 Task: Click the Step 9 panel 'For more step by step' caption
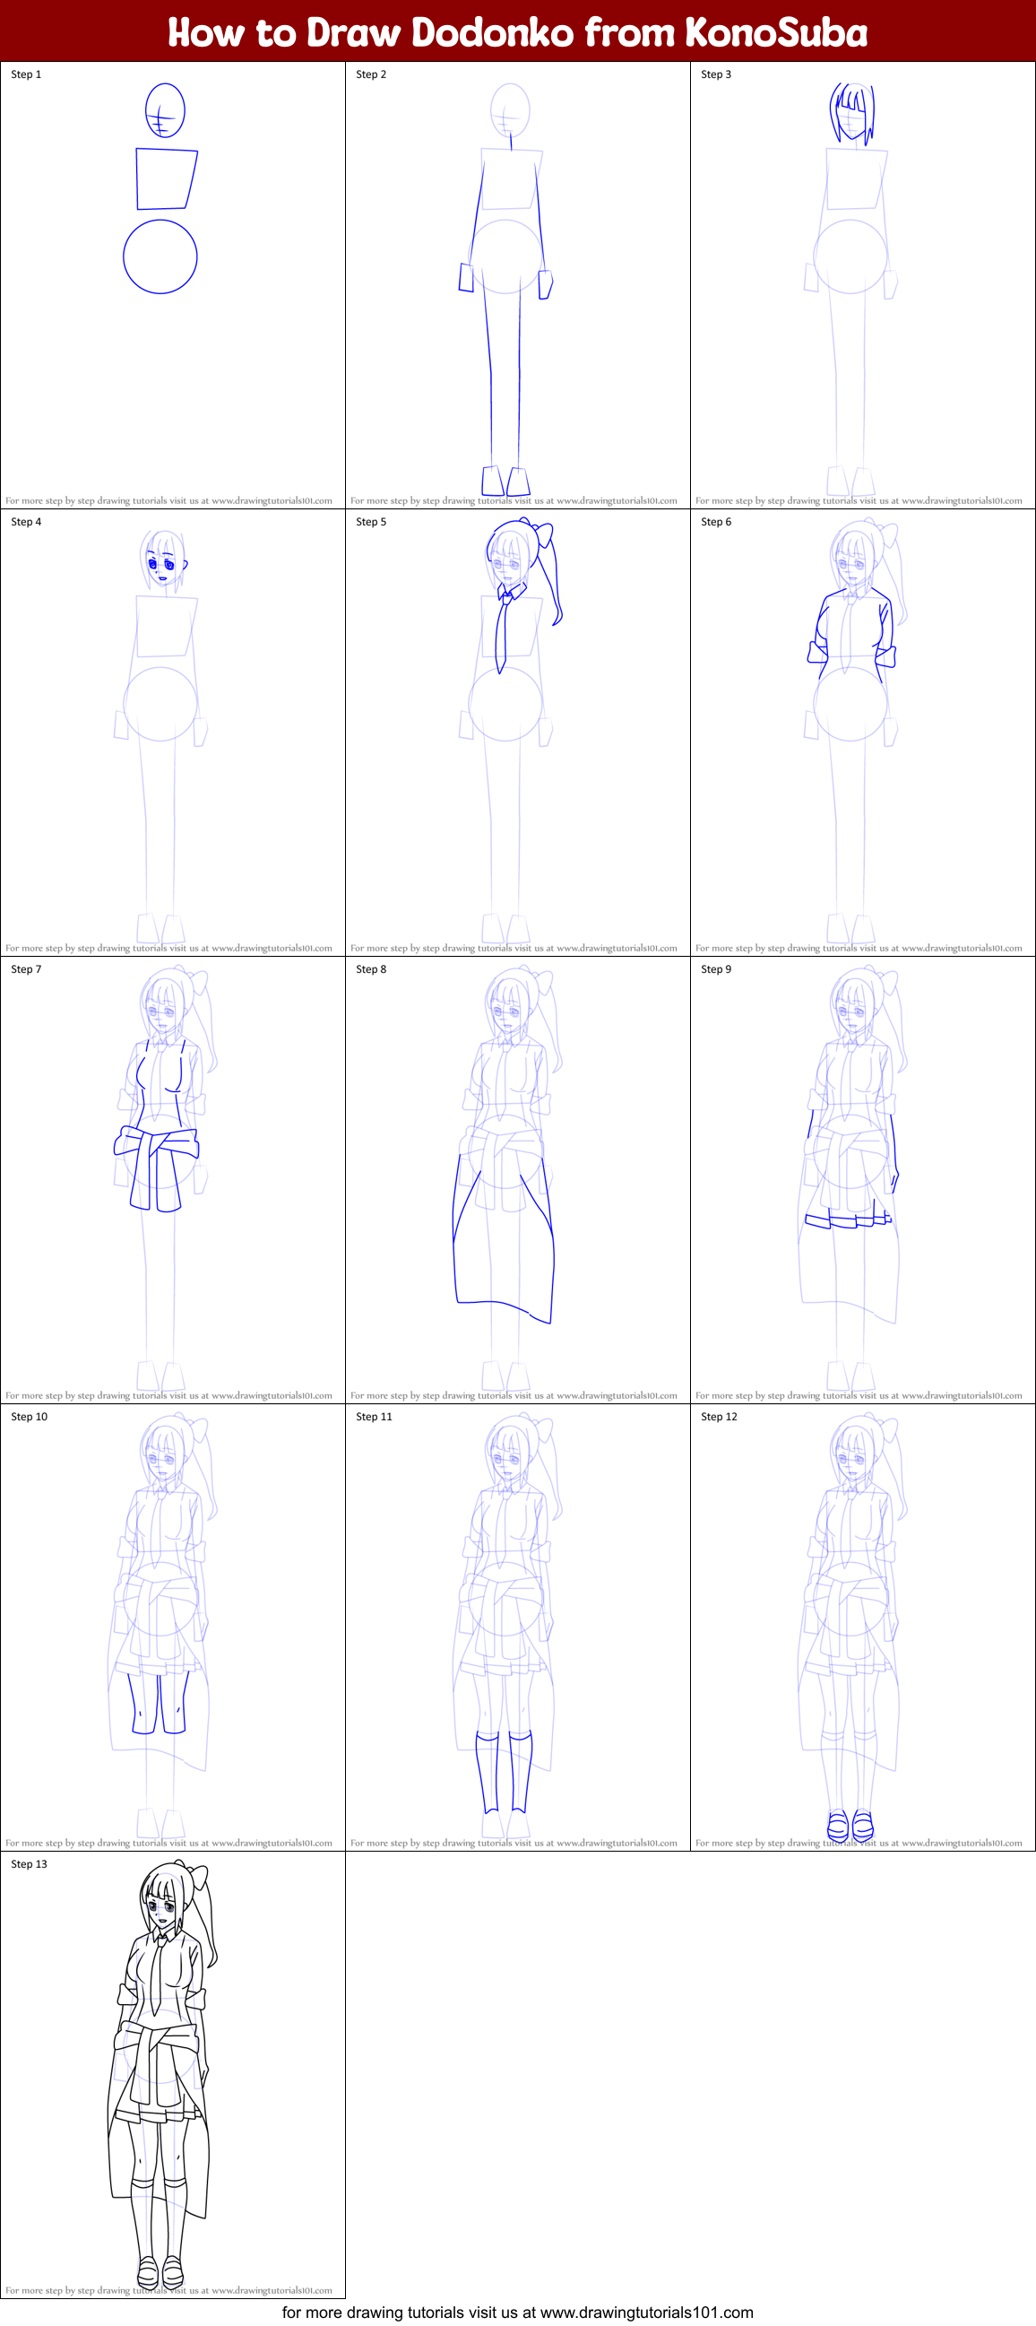(859, 1395)
